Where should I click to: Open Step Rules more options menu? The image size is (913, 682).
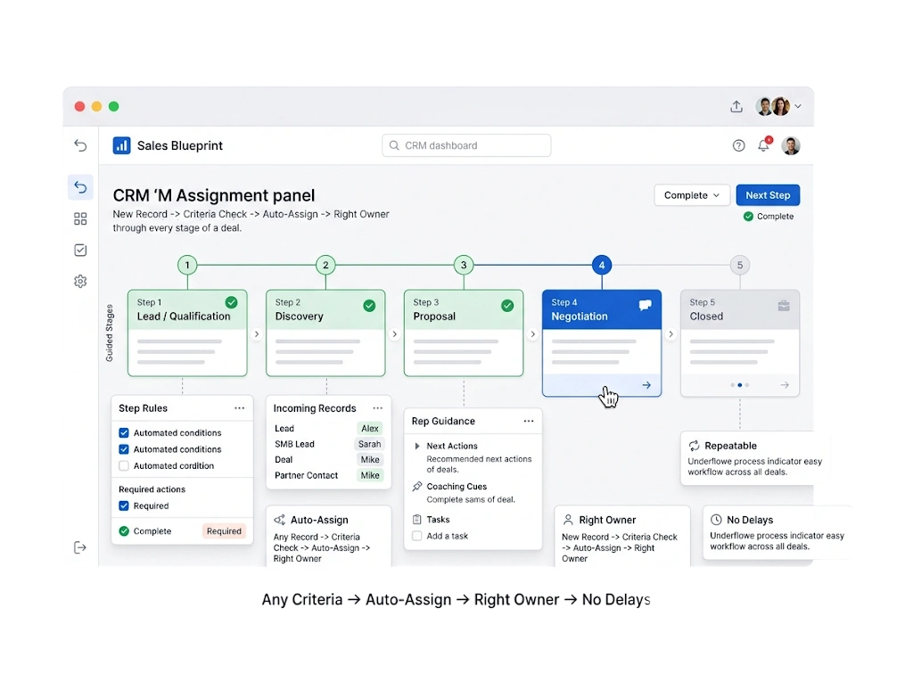click(x=239, y=408)
